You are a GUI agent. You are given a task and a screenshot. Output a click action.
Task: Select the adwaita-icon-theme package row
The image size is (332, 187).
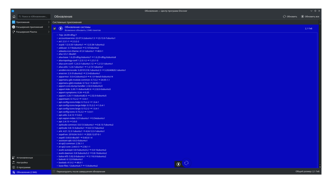[x=81, y=51]
